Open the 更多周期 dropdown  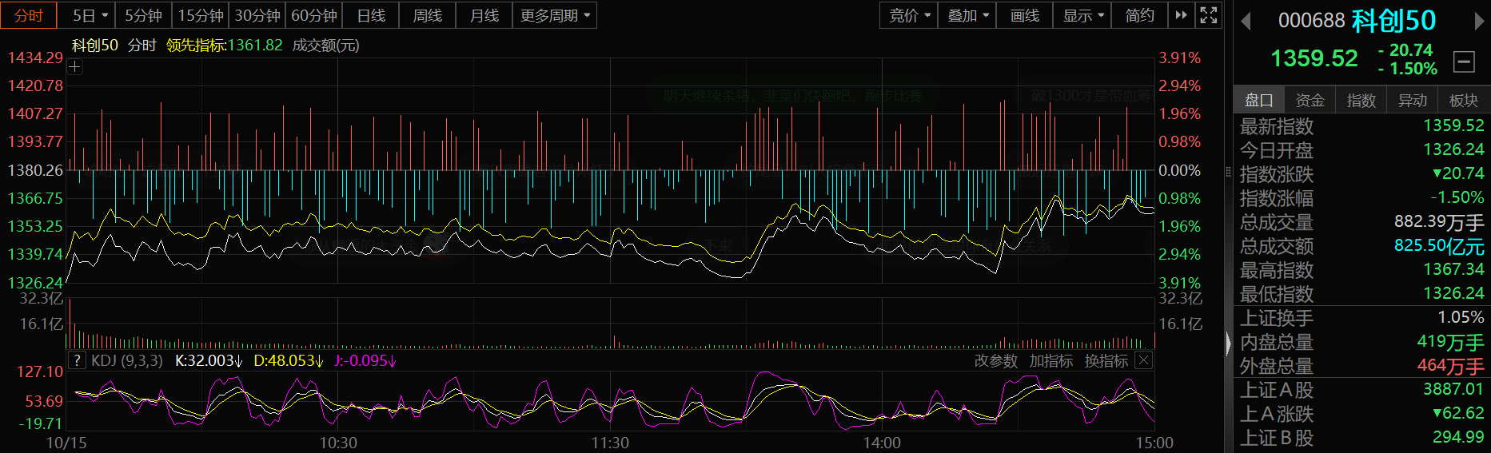pyautogui.click(x=555, y=15)
